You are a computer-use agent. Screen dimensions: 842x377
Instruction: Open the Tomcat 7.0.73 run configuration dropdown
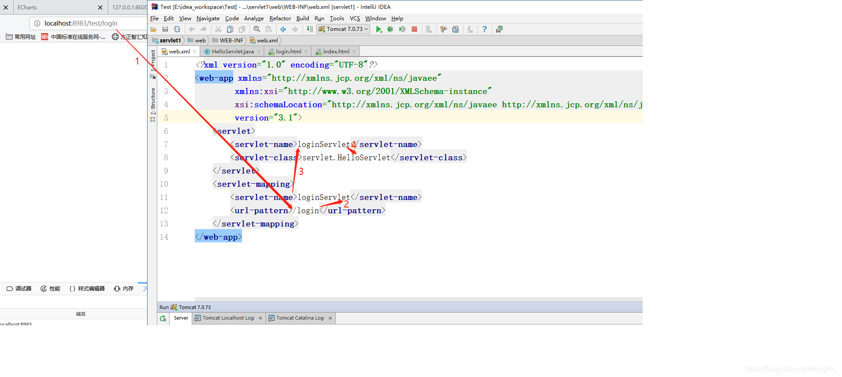click(344, 29)
